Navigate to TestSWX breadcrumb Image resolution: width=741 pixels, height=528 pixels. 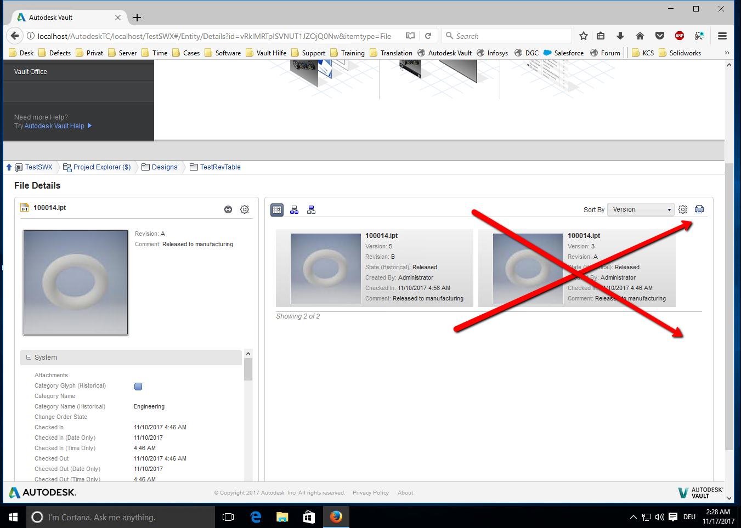[39, 167]
